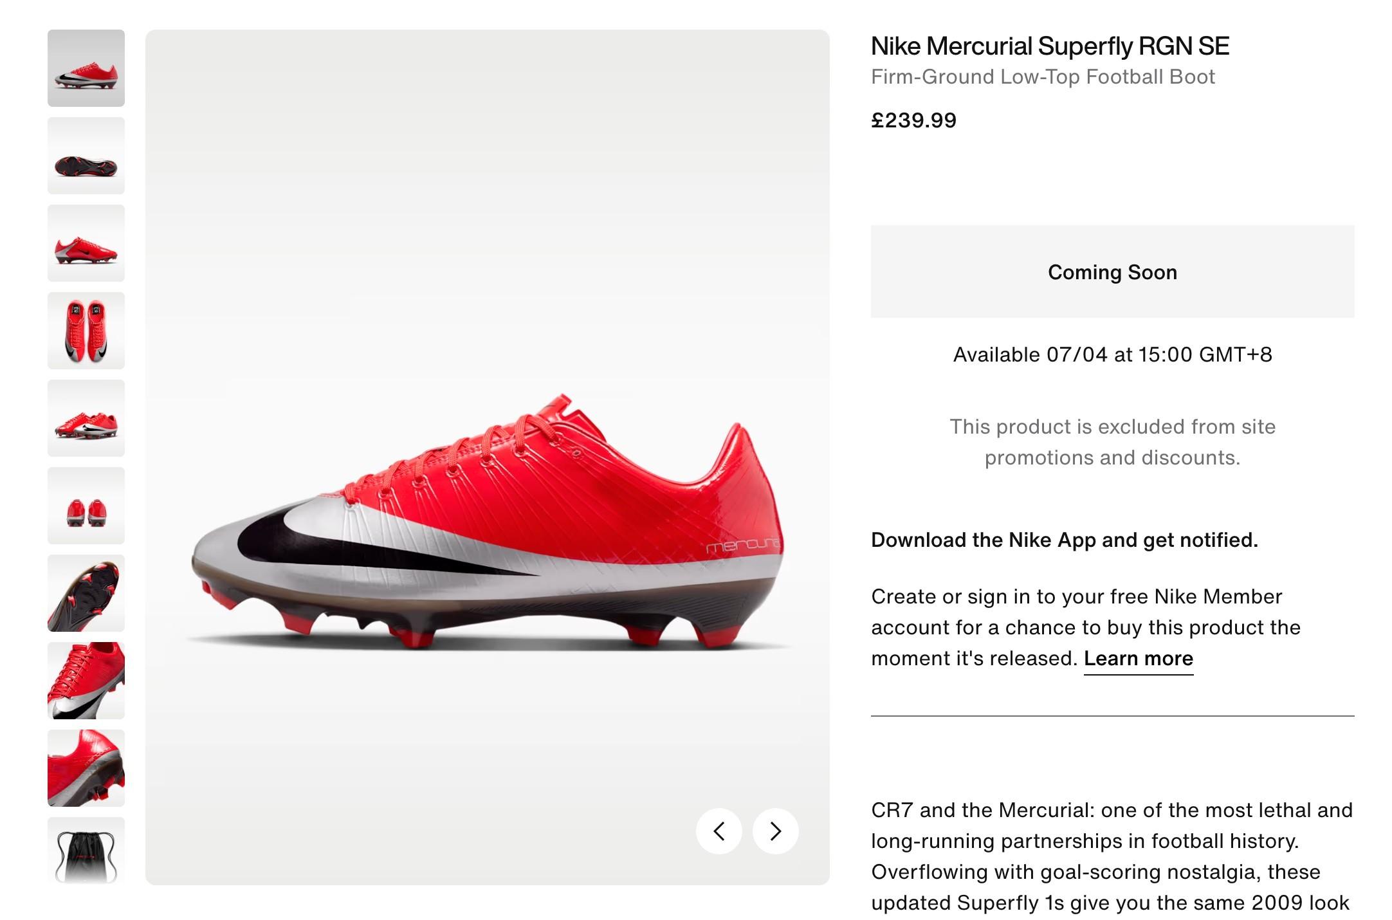Select the black soleplate bottom-view thumbnail
The image size is (1392, 920).
pyautogui.click(x=86, y=156)
